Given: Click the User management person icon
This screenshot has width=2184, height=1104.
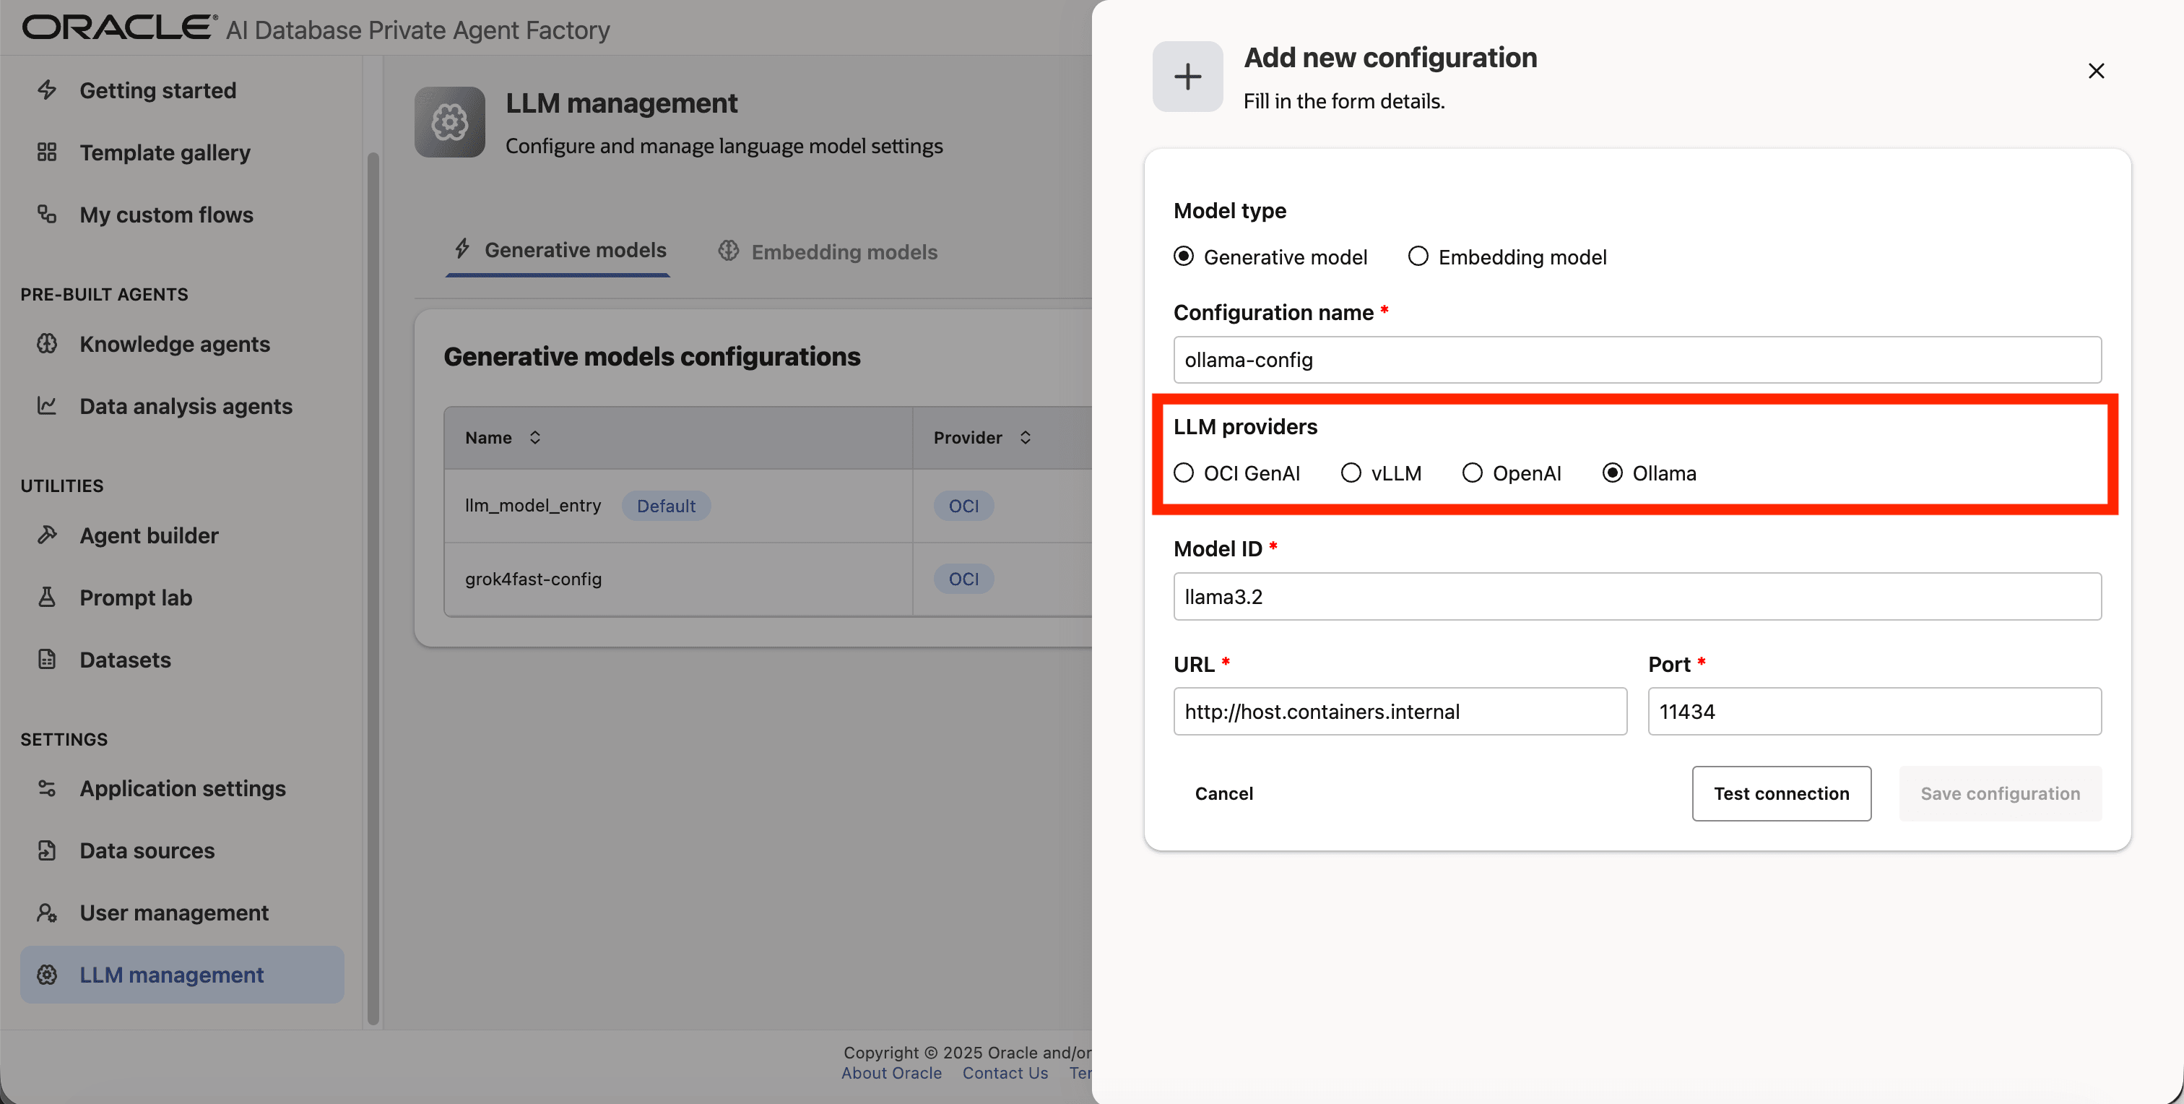Looking at the screenshot, I should point(48,913).
